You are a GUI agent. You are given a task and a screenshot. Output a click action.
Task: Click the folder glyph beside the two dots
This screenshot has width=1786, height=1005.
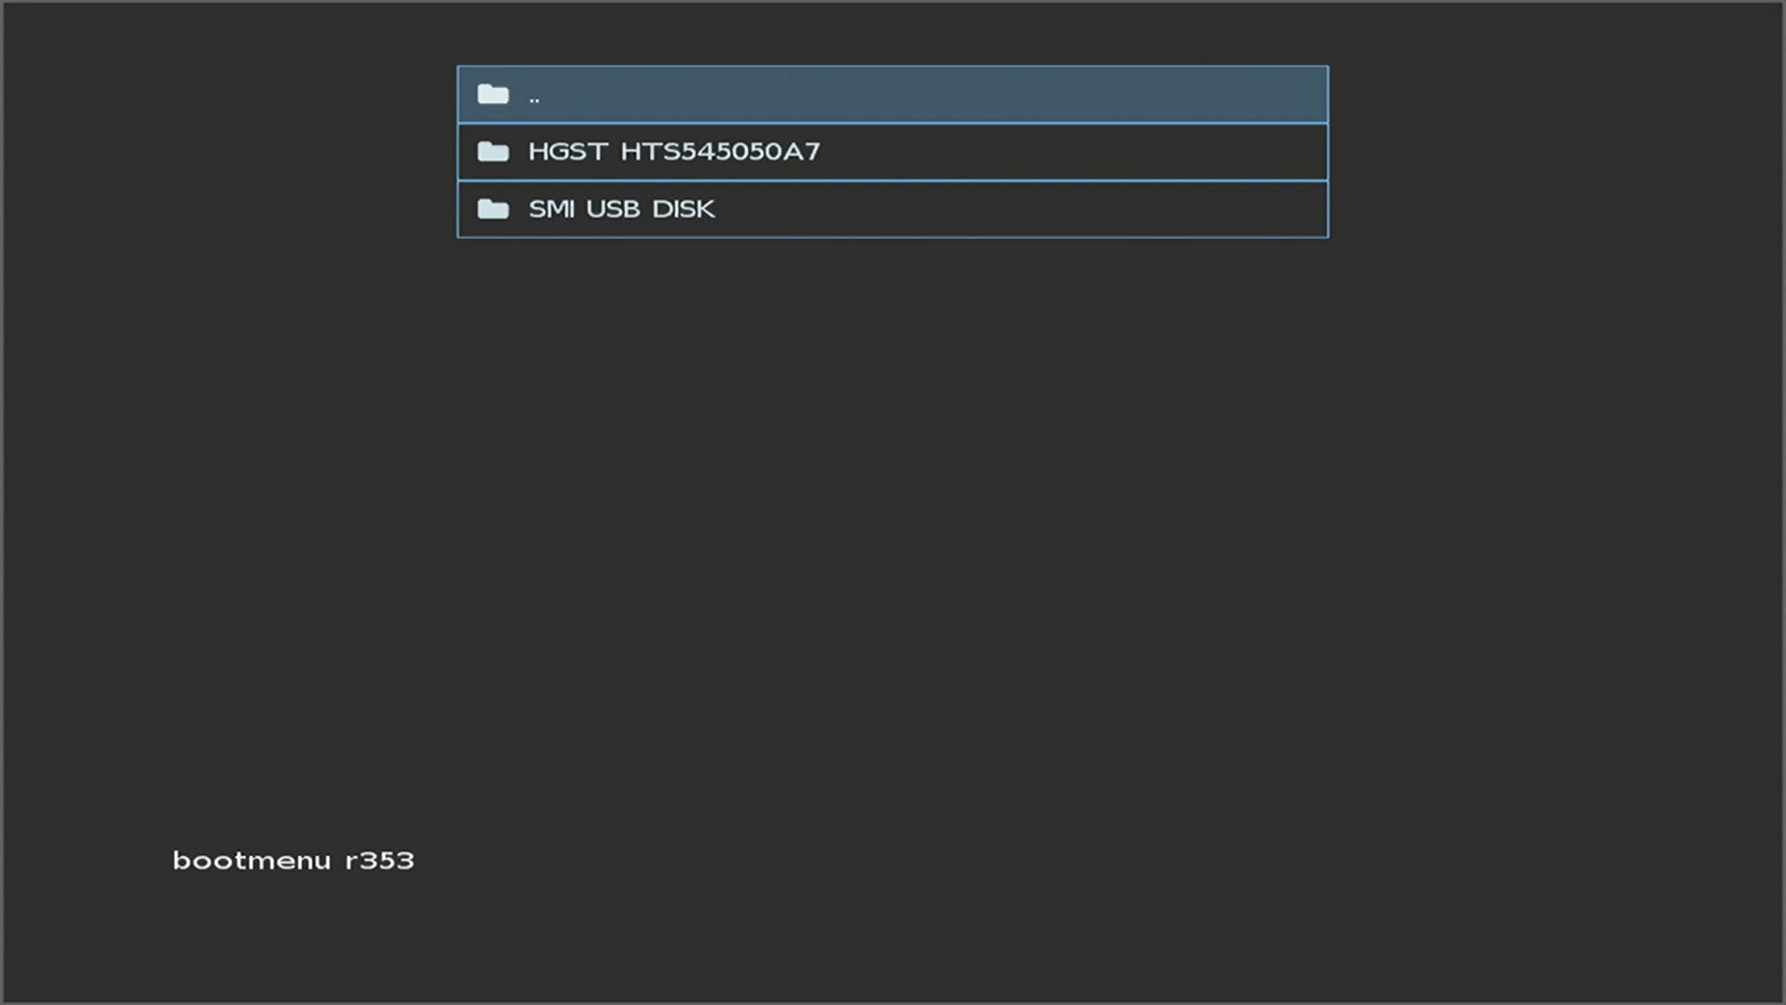pyautogui.click(x=493, y=94)
